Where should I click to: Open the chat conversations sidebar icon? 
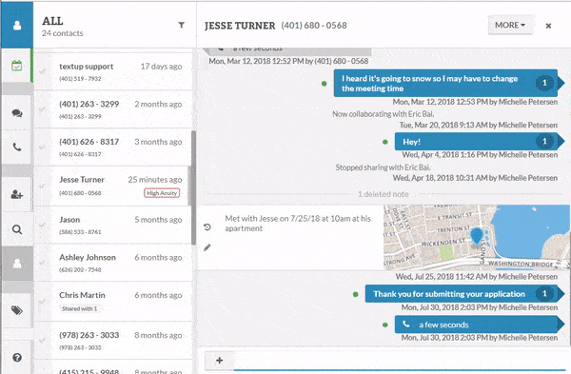17,113
